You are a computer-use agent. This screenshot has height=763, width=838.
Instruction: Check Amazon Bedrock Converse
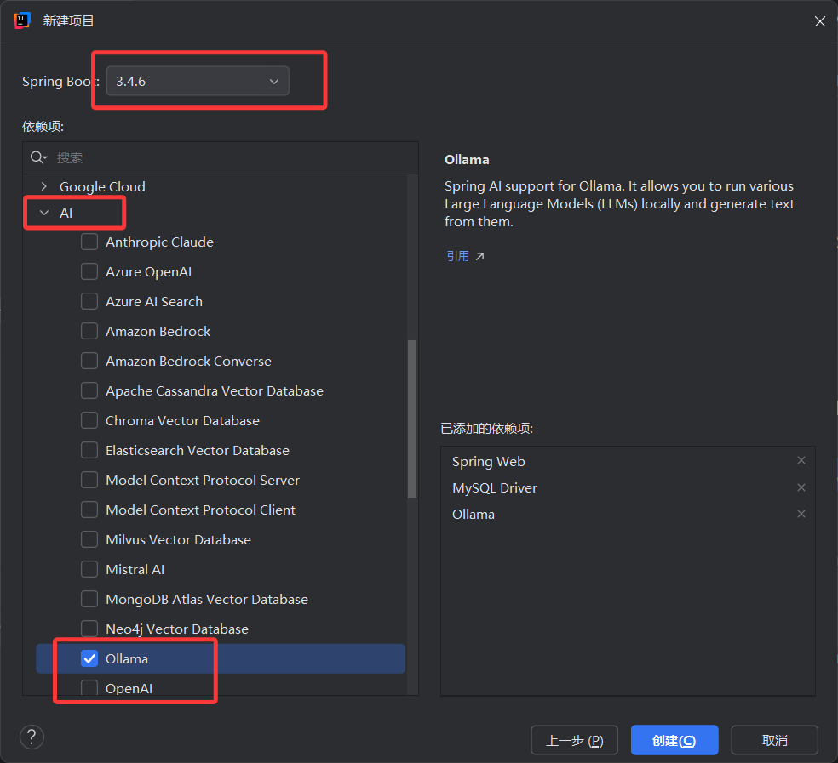click(x=89, y=361)
